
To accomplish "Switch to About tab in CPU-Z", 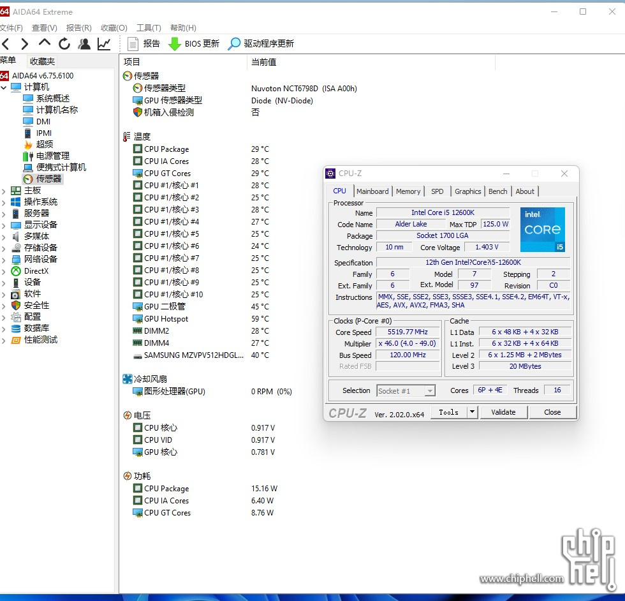I will click(x=525, y=191).
